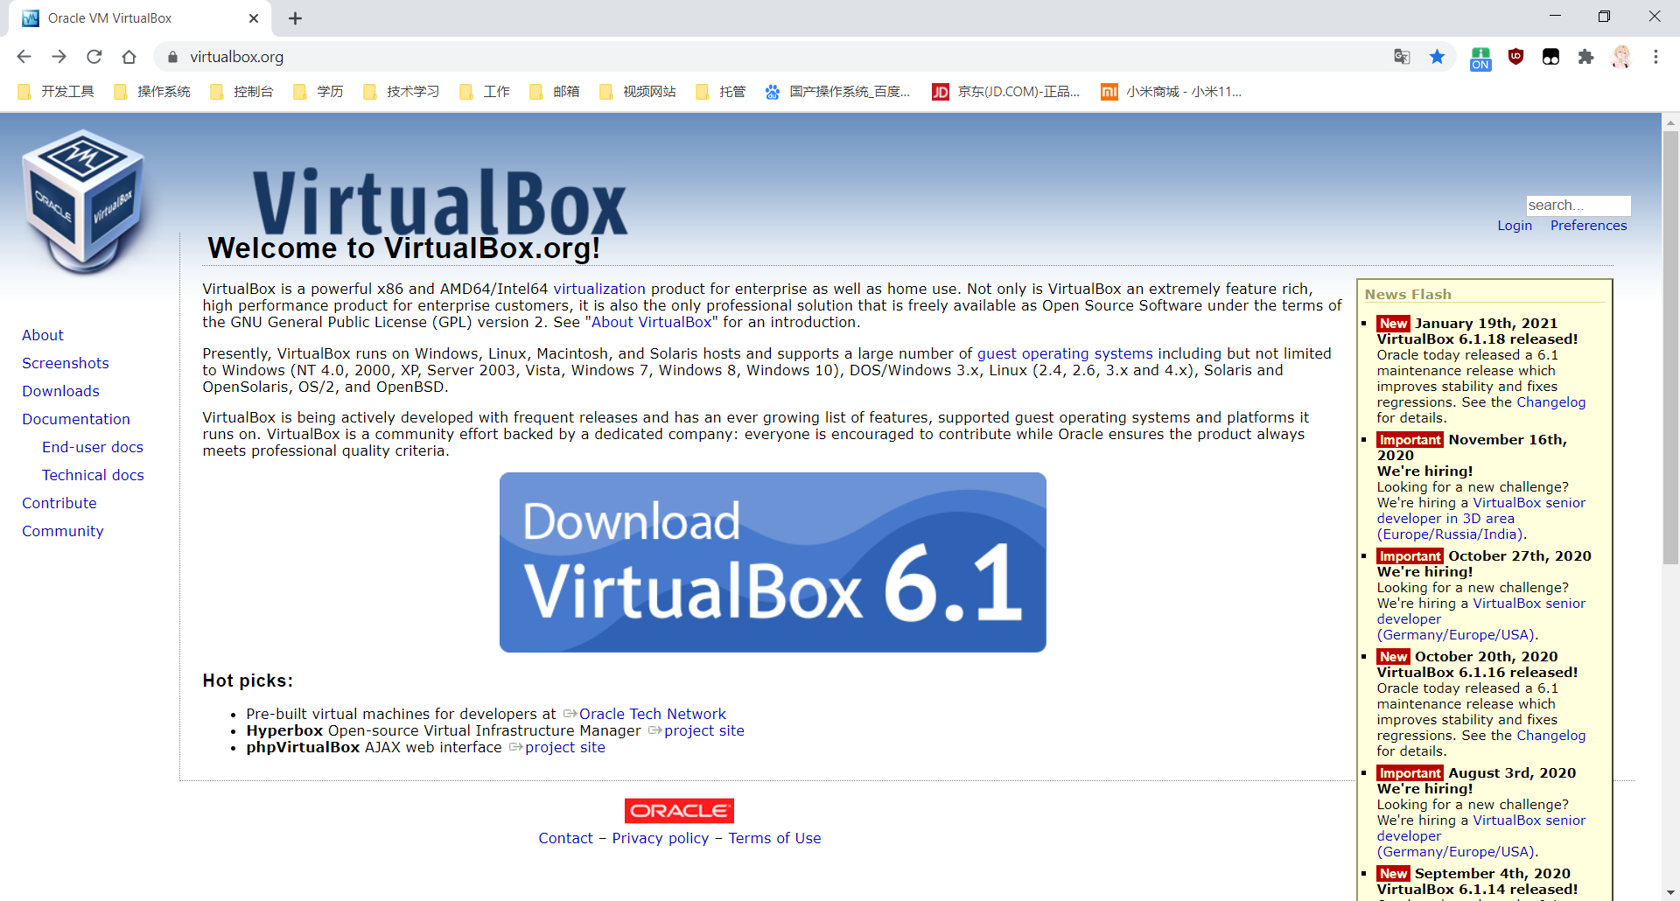Open Contribute in the sidebar

[59, 503]
